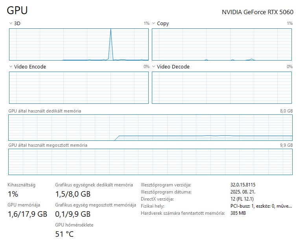Click the 385 MB reserved memory value

click(x=238, y=213)
